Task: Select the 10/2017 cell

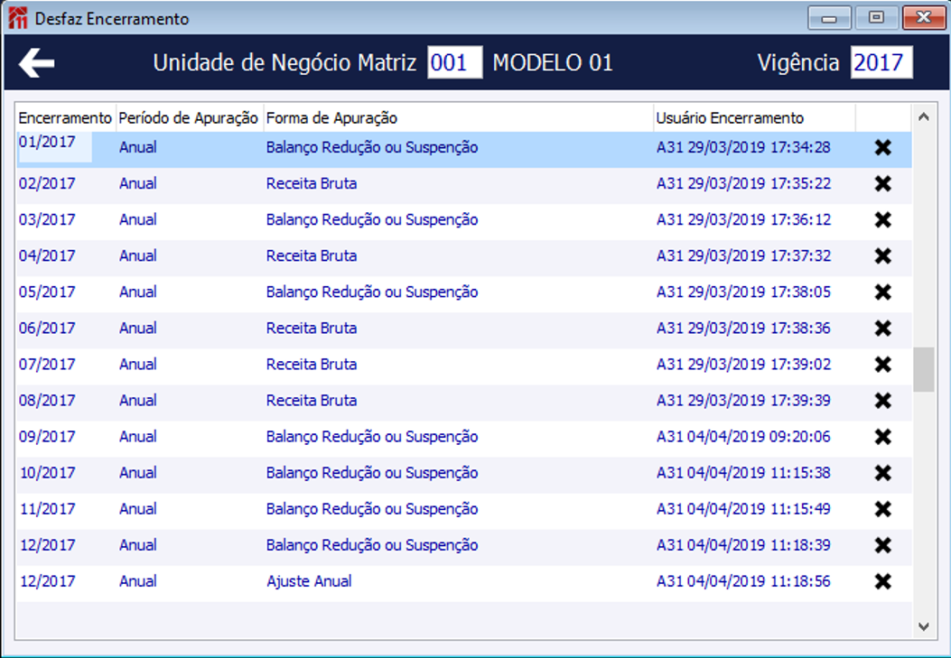Action: coord(47,473)
